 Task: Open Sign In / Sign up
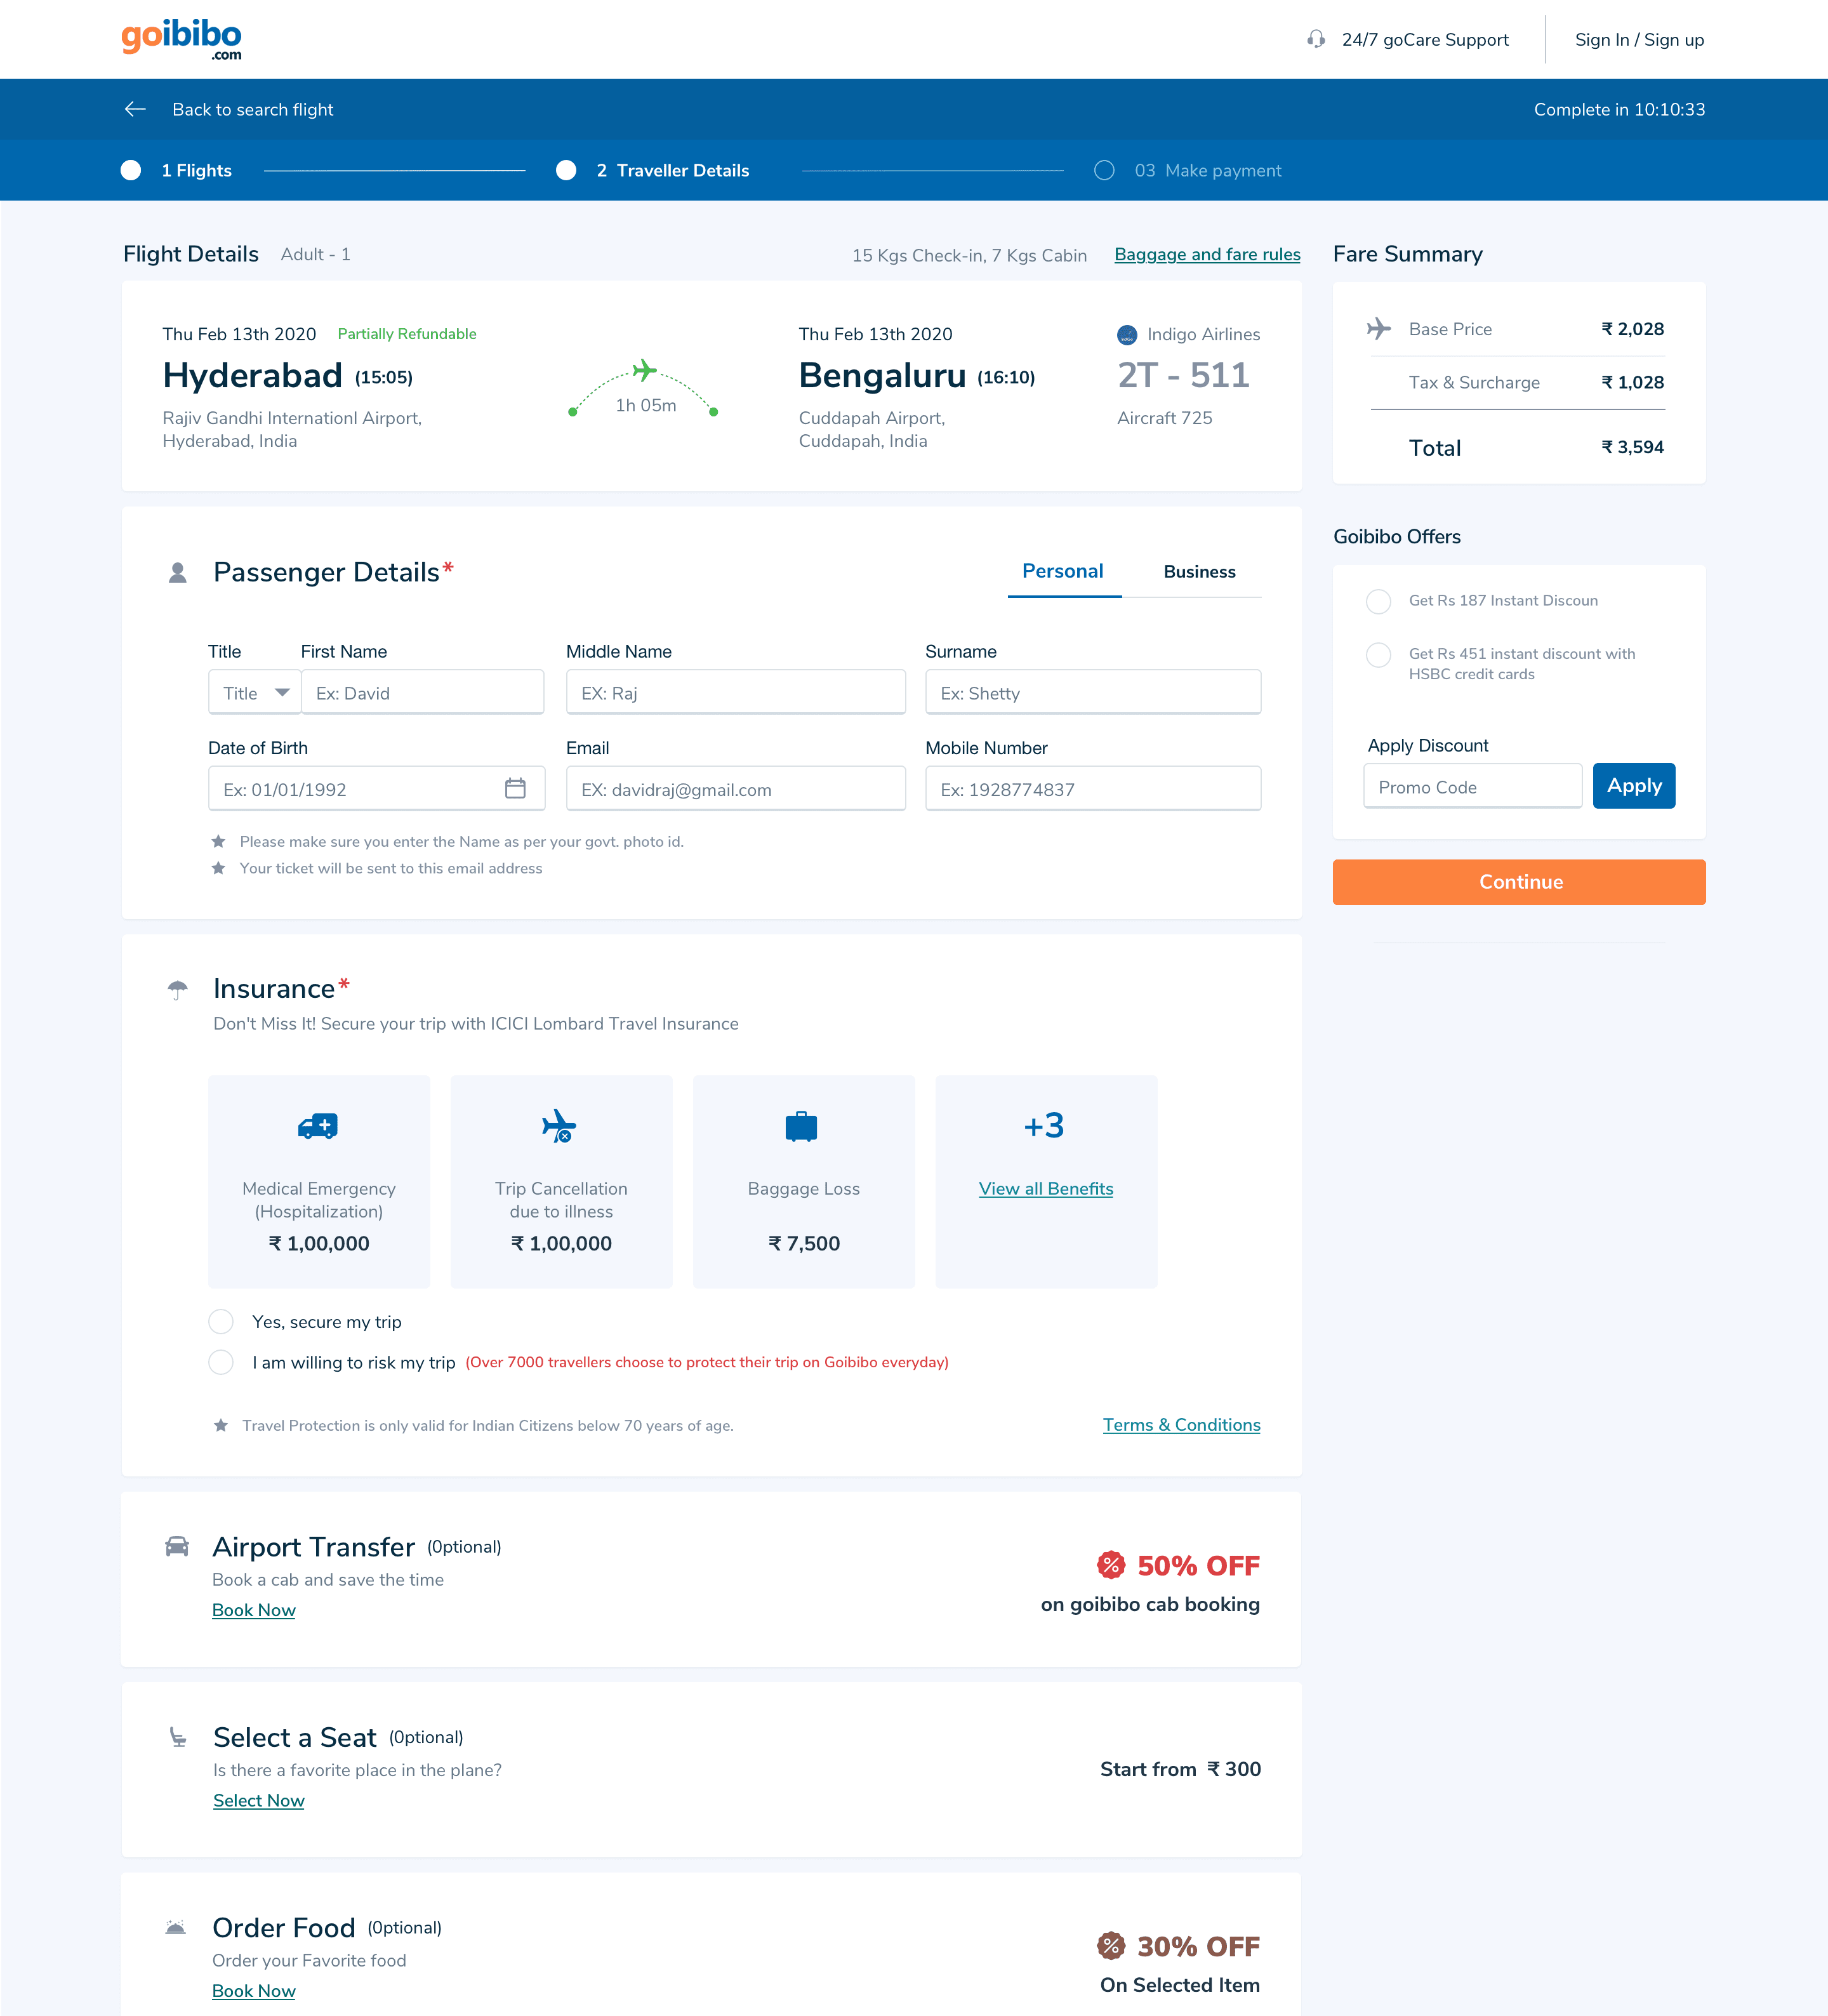tap(1639, 40)
